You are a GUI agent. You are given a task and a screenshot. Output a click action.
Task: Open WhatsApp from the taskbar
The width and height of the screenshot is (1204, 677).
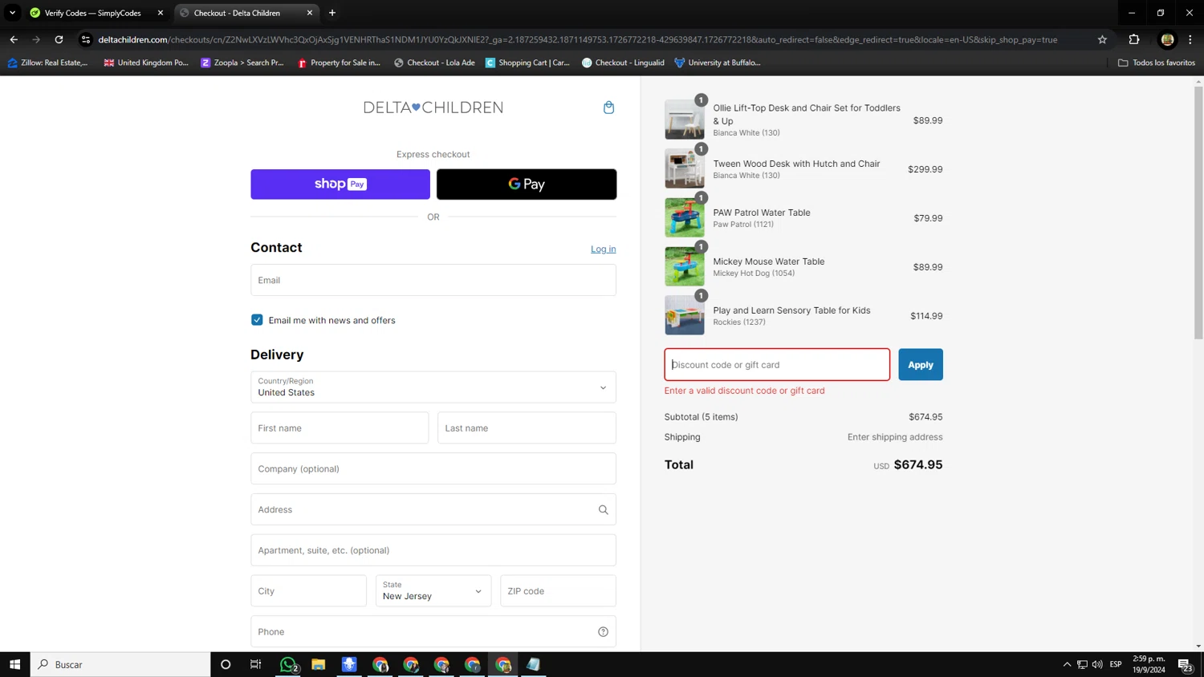coord(288,664)
